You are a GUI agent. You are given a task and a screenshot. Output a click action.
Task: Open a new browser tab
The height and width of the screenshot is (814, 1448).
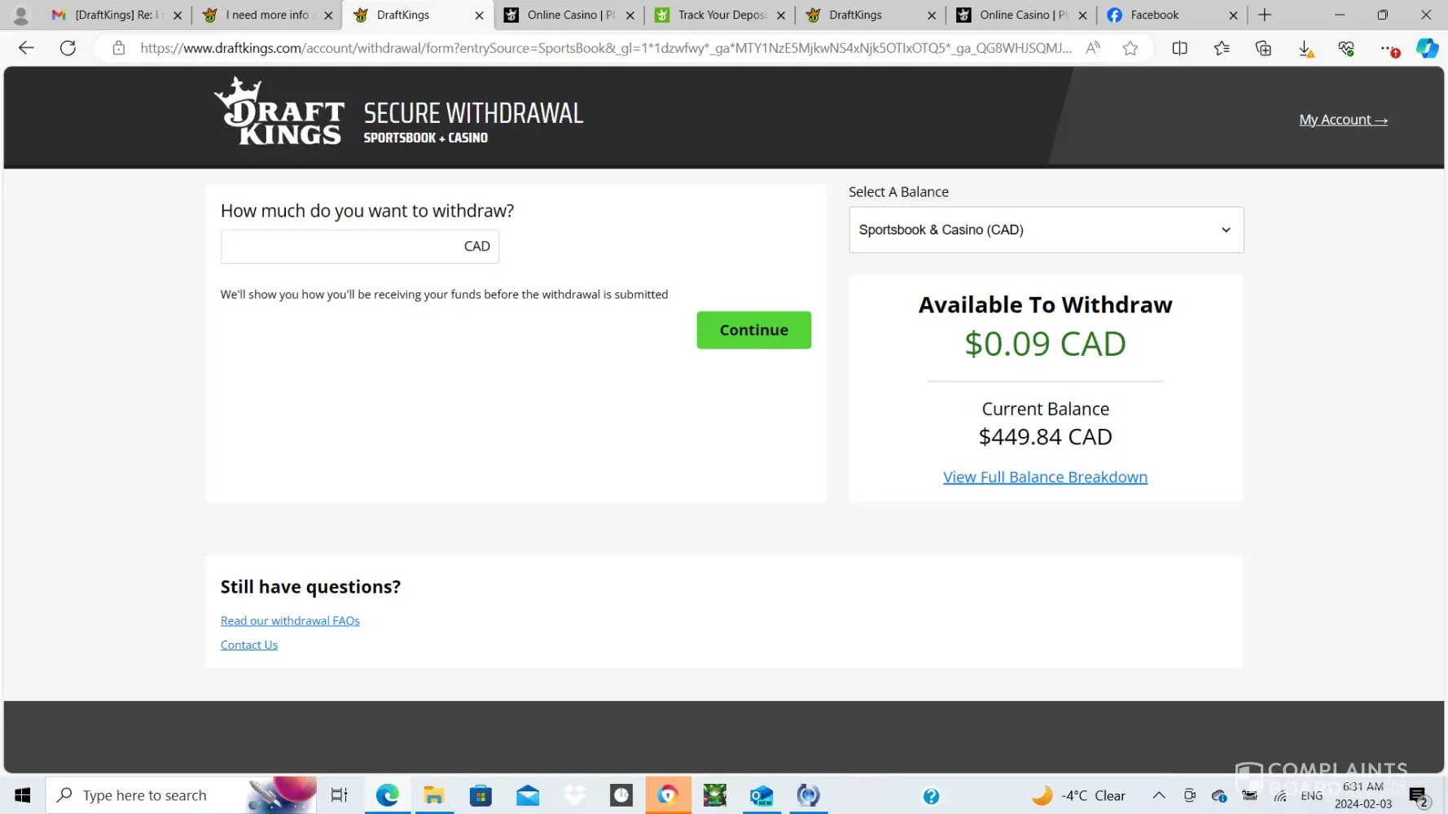click(1265, 15)
